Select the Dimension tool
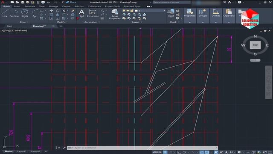Viewport: 273px width, 154px height. click(x=93, y=13)
